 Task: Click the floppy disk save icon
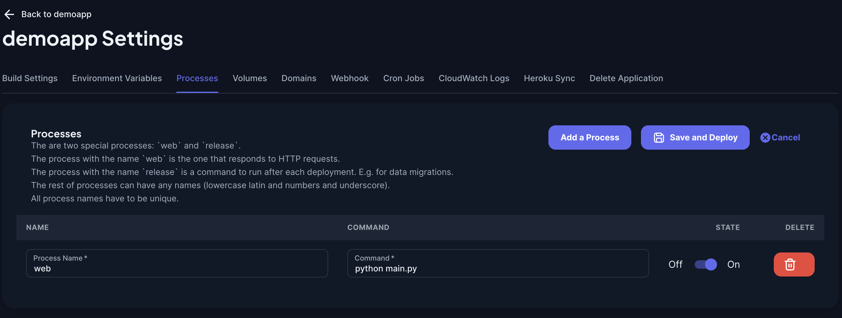coord(658,138)
